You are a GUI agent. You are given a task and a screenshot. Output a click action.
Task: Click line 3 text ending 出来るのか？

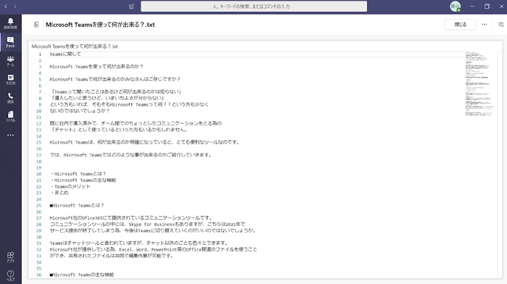96,67
